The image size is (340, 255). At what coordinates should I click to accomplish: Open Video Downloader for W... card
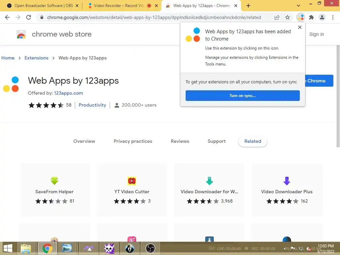(209, 190)
